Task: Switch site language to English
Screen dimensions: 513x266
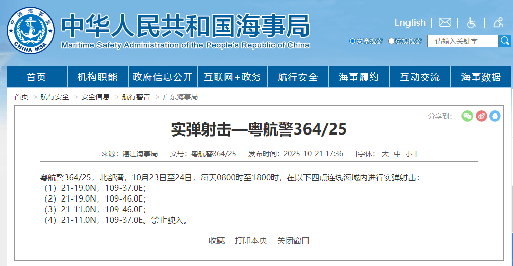Action: click(x=409, y=22)
